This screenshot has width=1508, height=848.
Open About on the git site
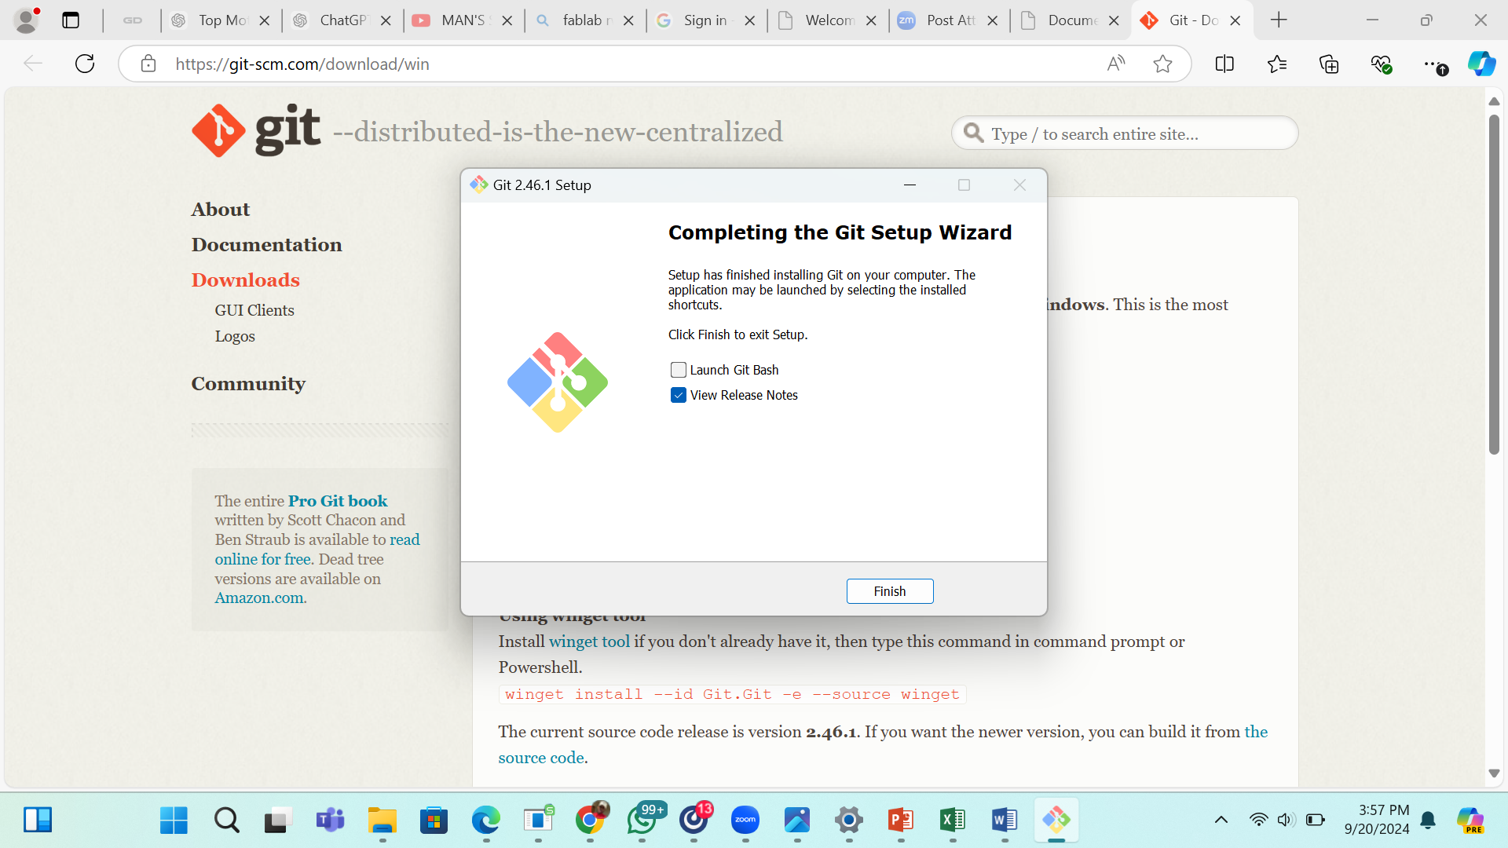(x=221, y=210)
